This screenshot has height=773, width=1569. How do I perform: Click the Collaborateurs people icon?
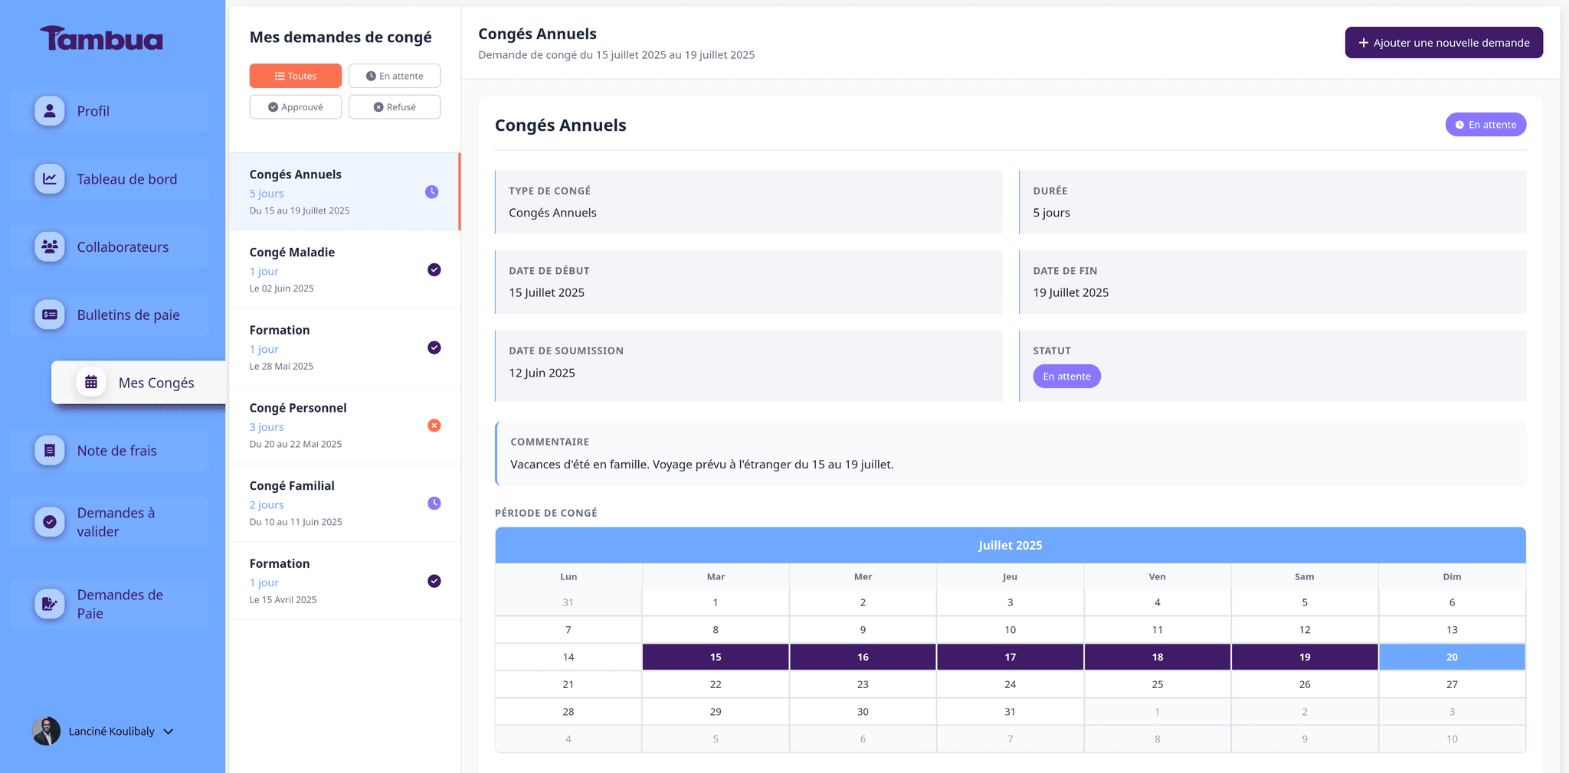(x=49, y=246)
